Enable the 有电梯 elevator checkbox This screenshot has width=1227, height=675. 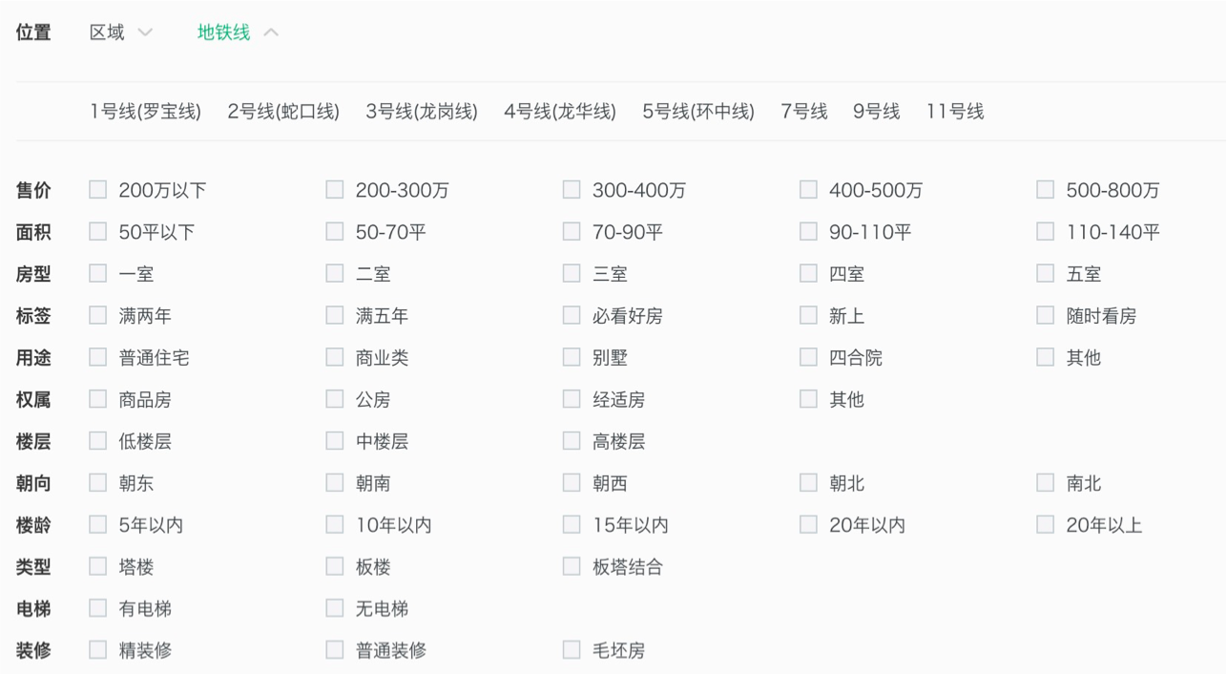coord(98,609)
